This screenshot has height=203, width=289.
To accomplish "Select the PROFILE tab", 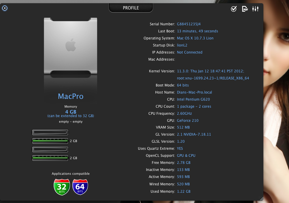I will point(131,8).
